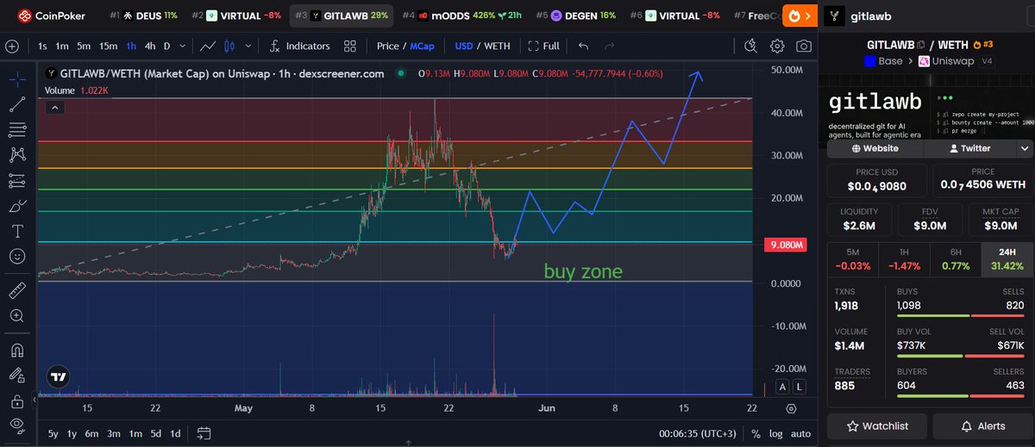Expand more links dropdown beside Twitter

pos(1025,148)
